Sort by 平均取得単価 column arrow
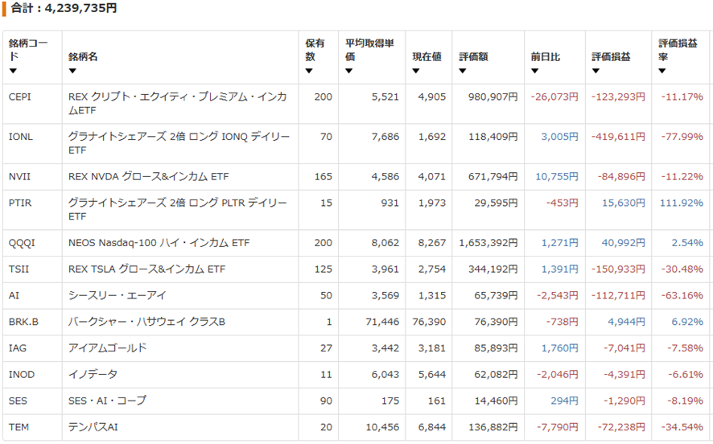This screenshot has height=444, width=713. [x=348, y=71]
